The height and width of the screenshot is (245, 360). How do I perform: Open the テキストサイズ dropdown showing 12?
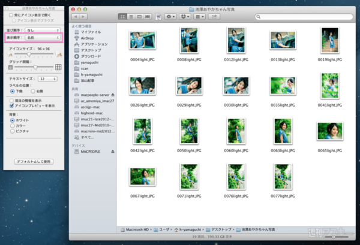coord(47,79)
